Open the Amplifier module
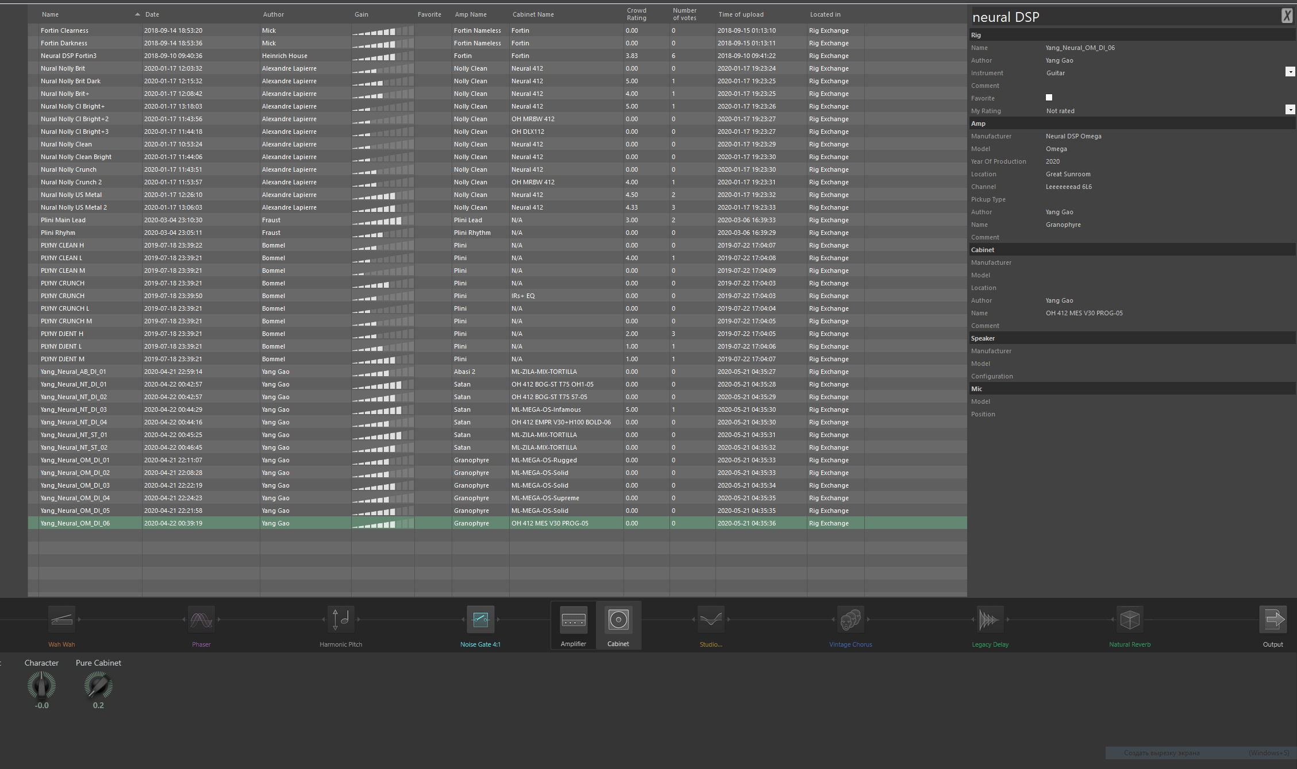The width and height of the screenshot is (1297, 769). 574,620
